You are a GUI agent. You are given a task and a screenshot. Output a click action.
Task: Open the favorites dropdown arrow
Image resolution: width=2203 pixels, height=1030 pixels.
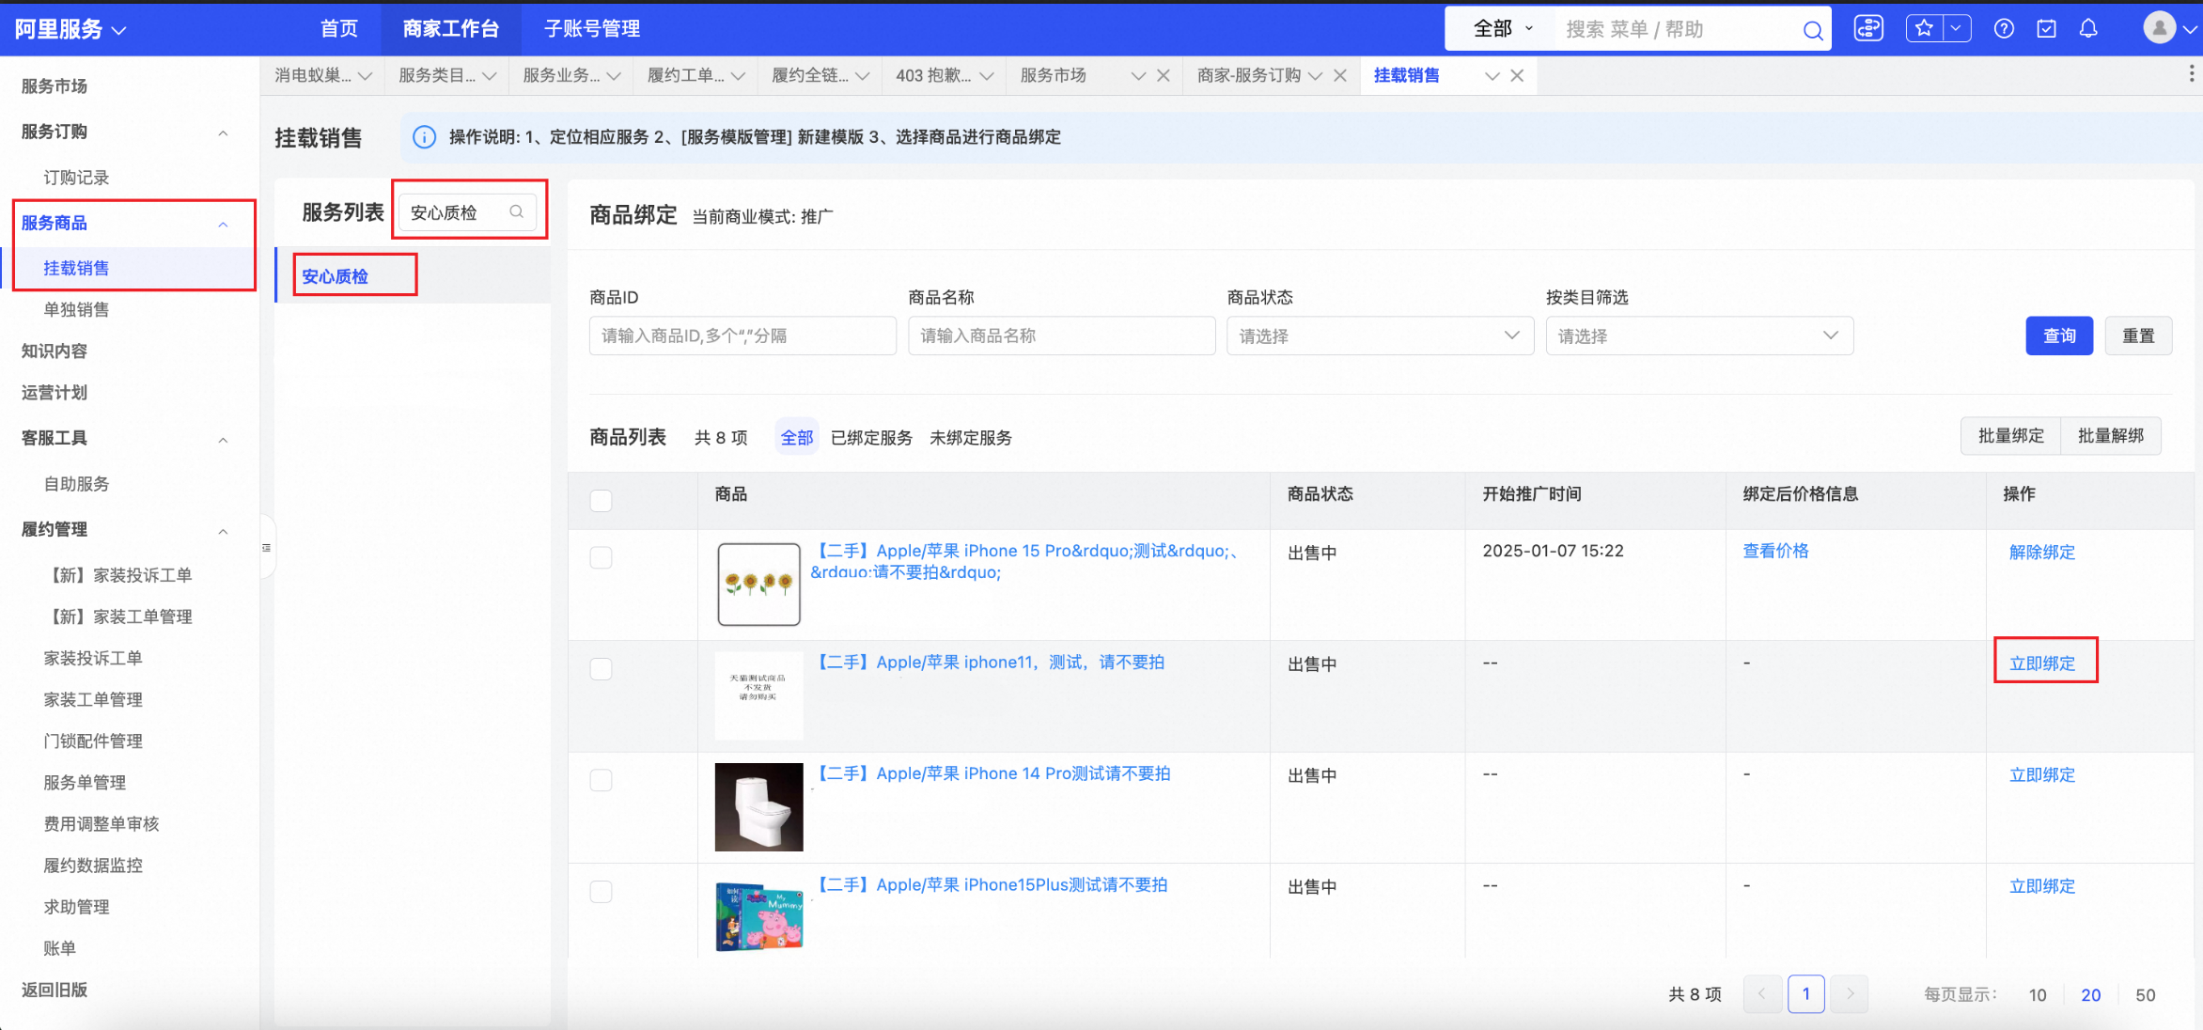click(1956, 28)
